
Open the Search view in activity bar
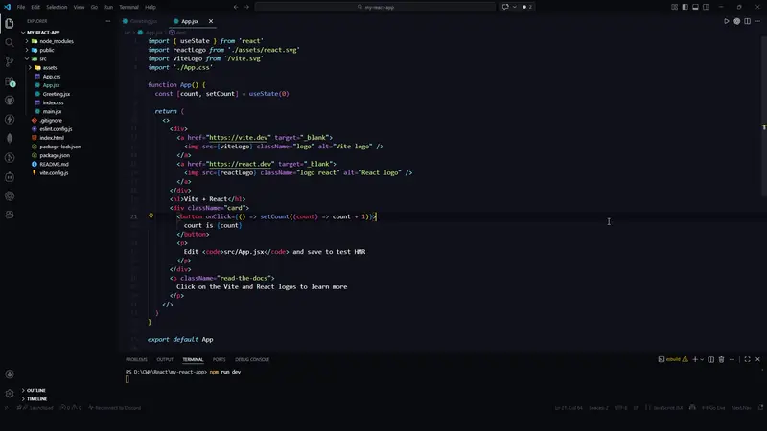[10, 42]
